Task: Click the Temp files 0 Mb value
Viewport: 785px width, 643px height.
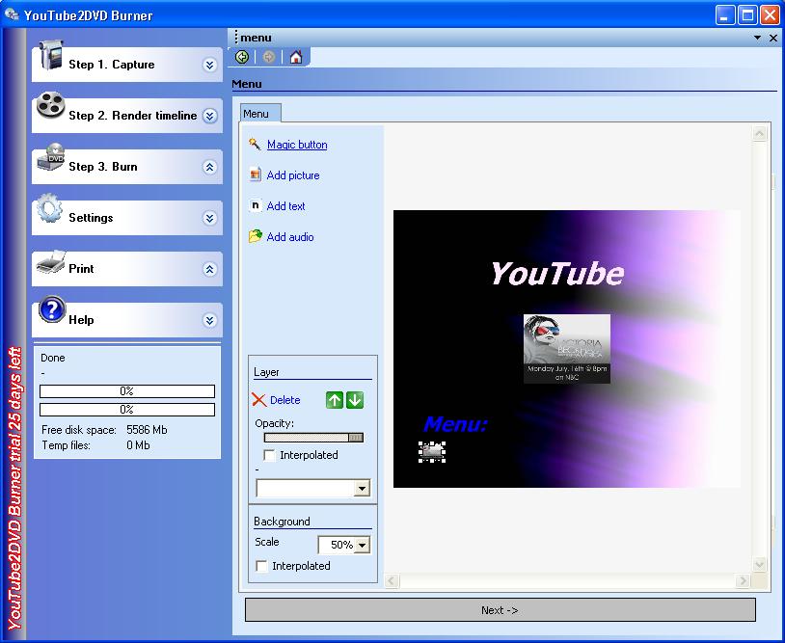Action: pos(138,445)
